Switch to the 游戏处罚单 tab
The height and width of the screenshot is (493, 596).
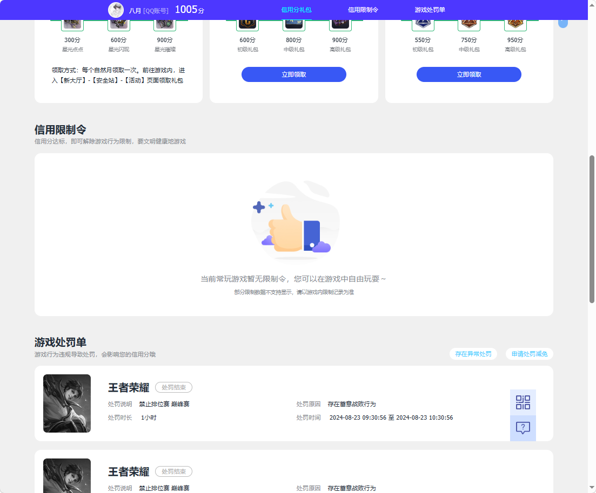point(430,10)
